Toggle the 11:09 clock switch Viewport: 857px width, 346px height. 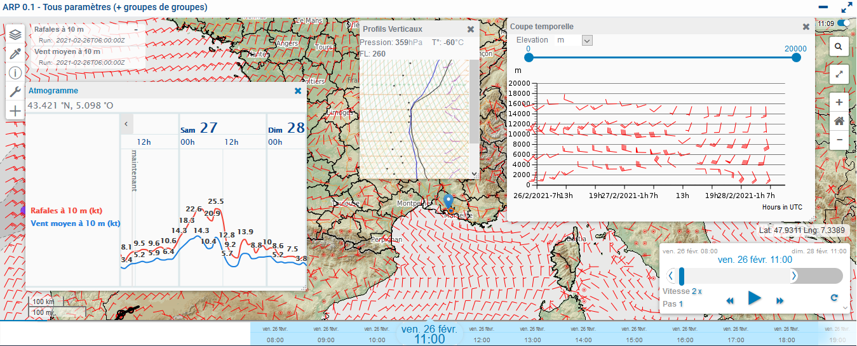[x=844, y=23]
